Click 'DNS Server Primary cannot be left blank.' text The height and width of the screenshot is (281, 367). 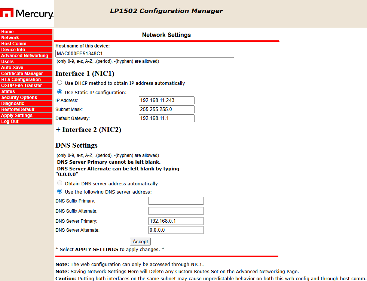[x=109, y=162]
